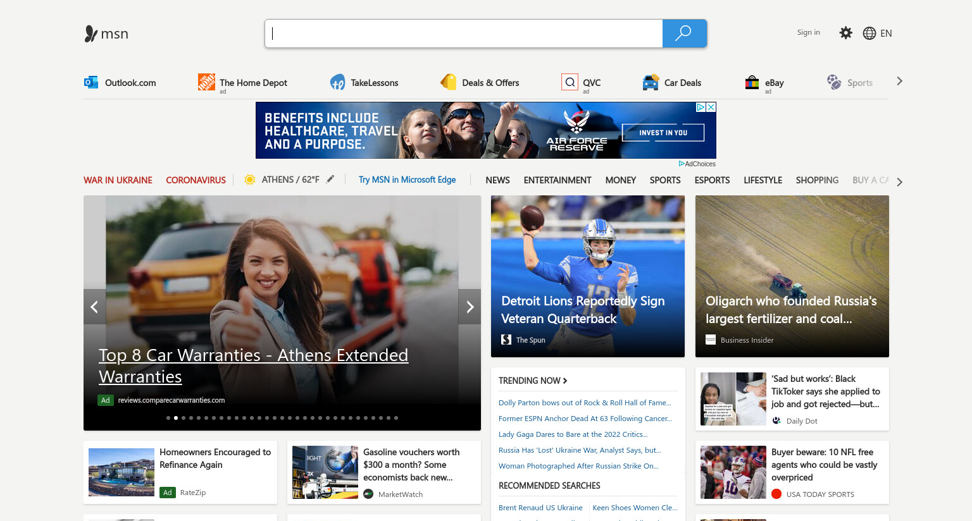Open the SPORTS category tab
972x521 pixels.
point(665,180)
